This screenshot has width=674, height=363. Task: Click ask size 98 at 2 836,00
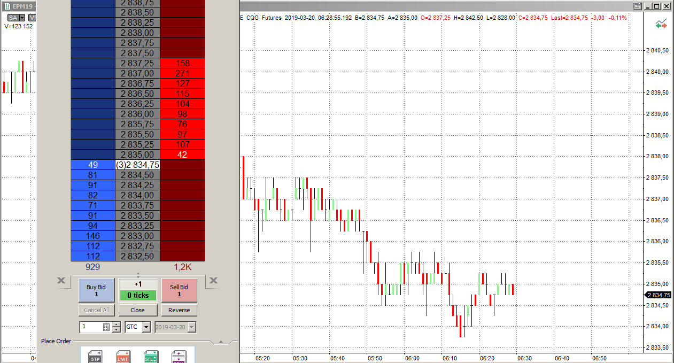(x=183, y=114)
